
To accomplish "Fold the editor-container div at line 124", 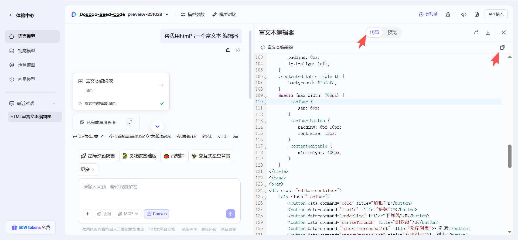I will (x=265, y=192).
